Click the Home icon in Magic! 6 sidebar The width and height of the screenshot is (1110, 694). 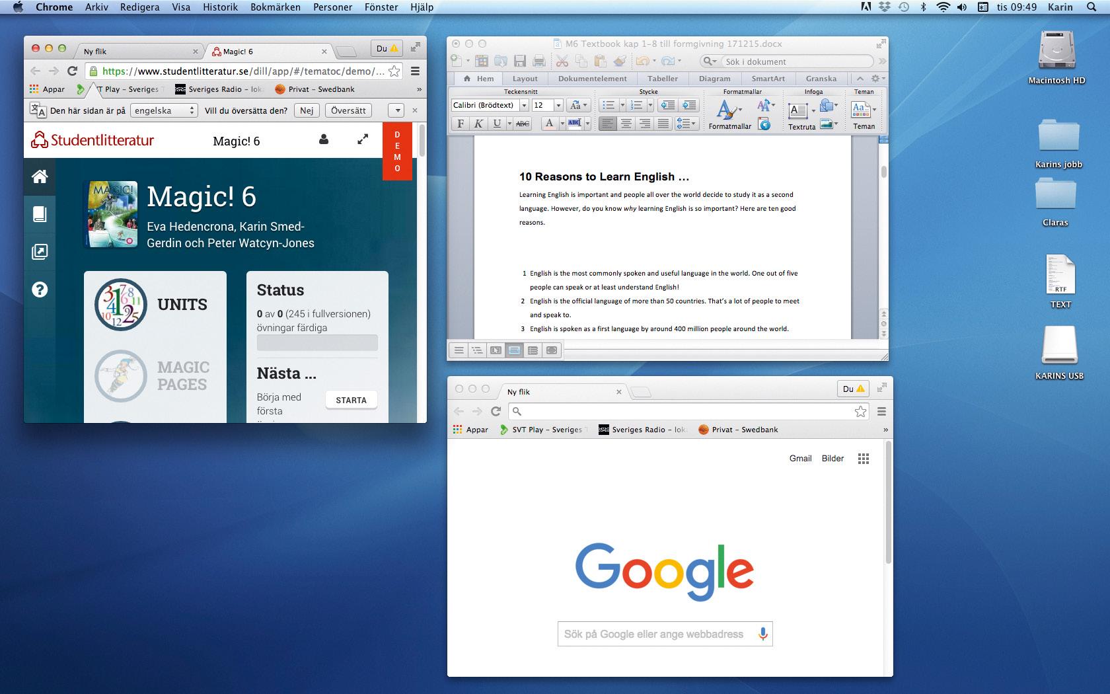40,176
